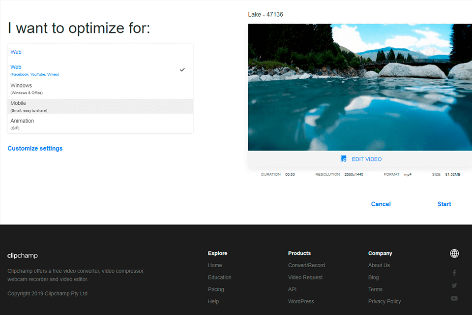
Task: Click the Lake video preview thumbnail
Action: (359, 87)
